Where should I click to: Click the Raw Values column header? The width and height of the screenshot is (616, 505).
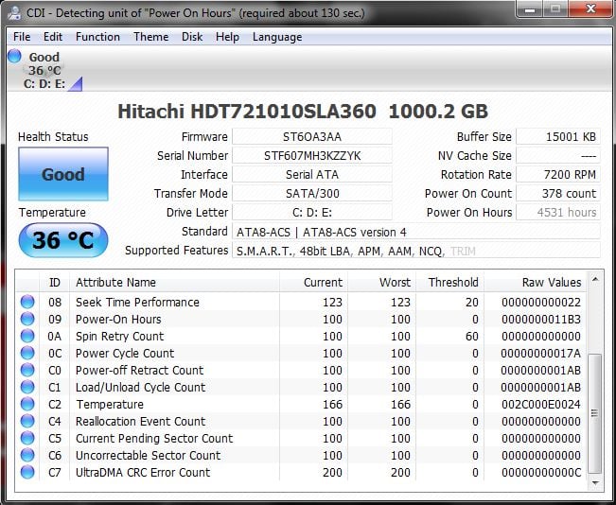click(x=535, y=282)
